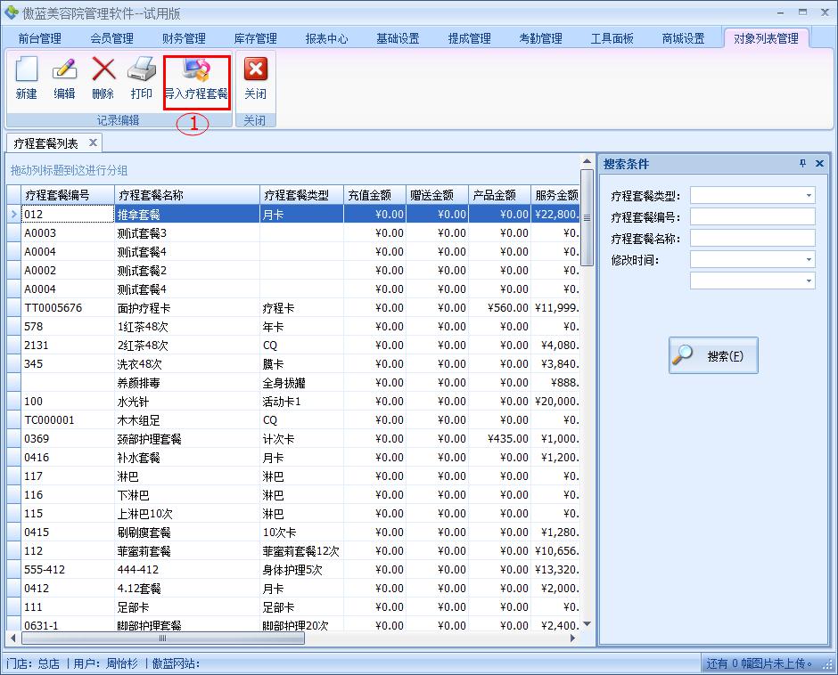Click the 搜索(F) button
The width and height of the screenshot is (838, 675).
[713, 354]
